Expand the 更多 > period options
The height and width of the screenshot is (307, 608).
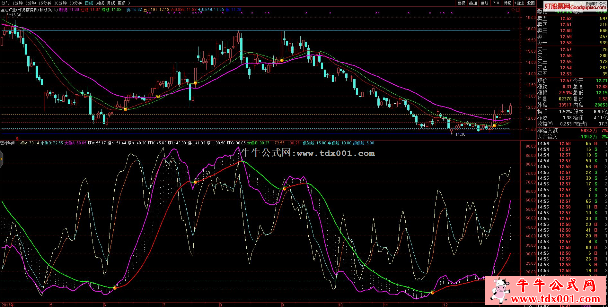click(x=124, y=3)
